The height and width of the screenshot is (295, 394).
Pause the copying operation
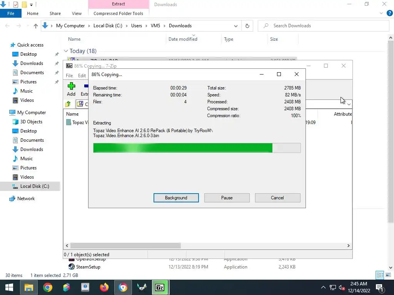227,198
